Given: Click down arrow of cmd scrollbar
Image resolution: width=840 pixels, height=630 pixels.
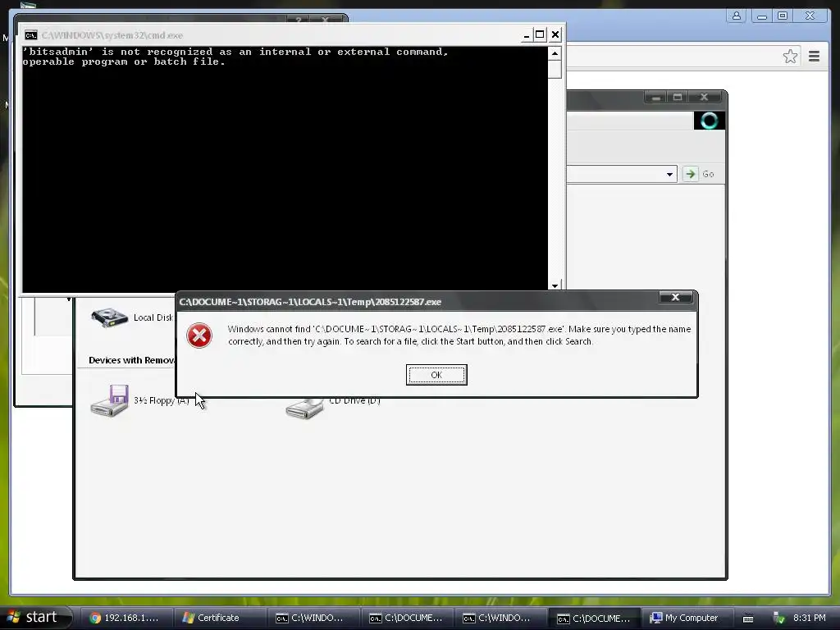Looking at the screenshot, I should [555, 285].
